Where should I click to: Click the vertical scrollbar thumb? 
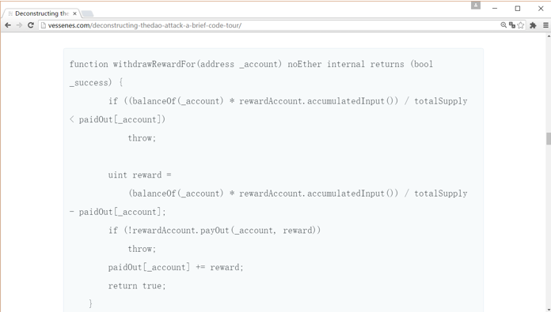(x=549, y=138)
